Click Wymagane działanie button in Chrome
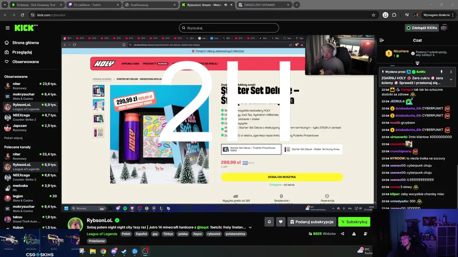 coord(438,15)
